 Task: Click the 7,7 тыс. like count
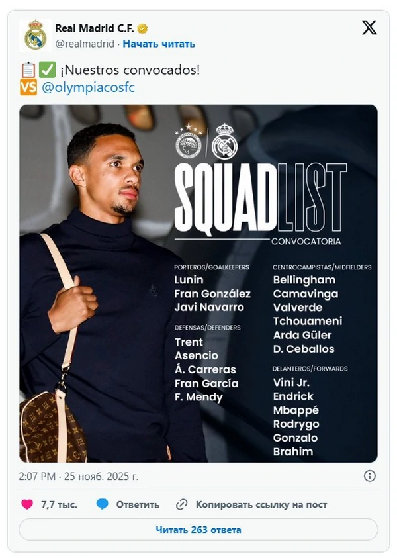point(59,504)
